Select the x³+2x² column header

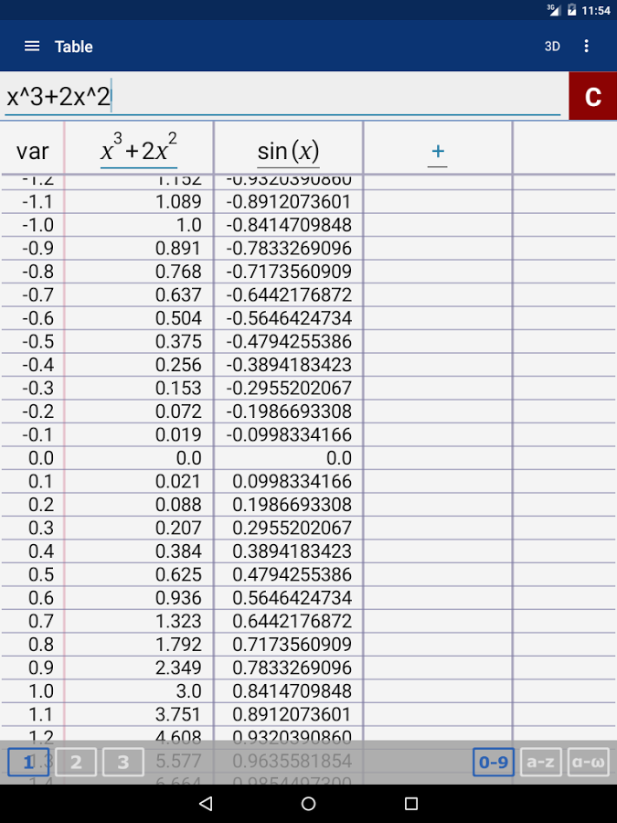[139, 149]
